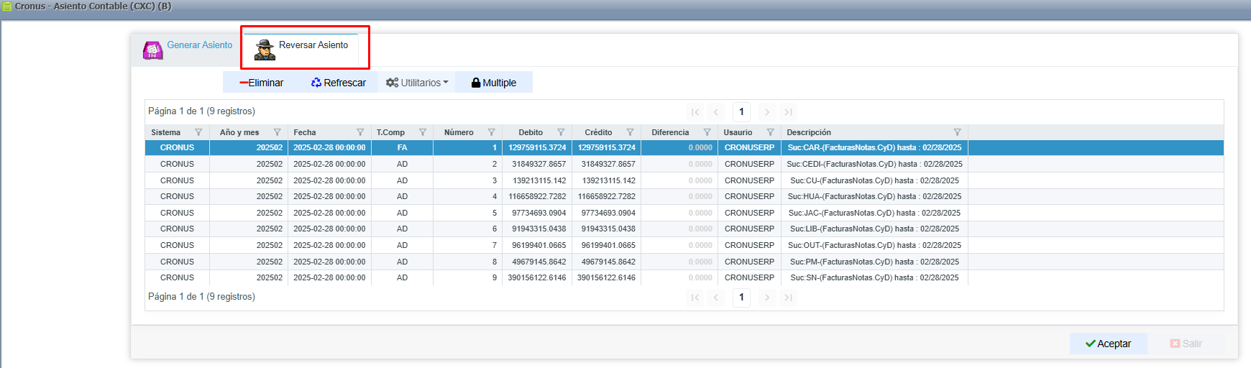
Task: Select page 1 in bottom pager
Action: tap(741, 297)
